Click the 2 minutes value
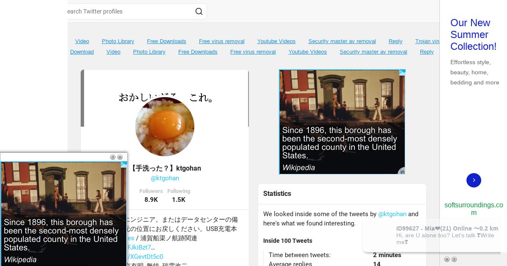The image size is (507, 266). pyautogui.click(x=387, y=255)
